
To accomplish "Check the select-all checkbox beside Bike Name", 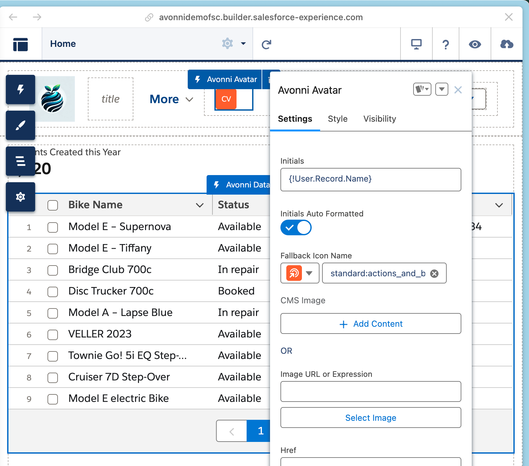I will pyautogui.click(x=53, y=205).
